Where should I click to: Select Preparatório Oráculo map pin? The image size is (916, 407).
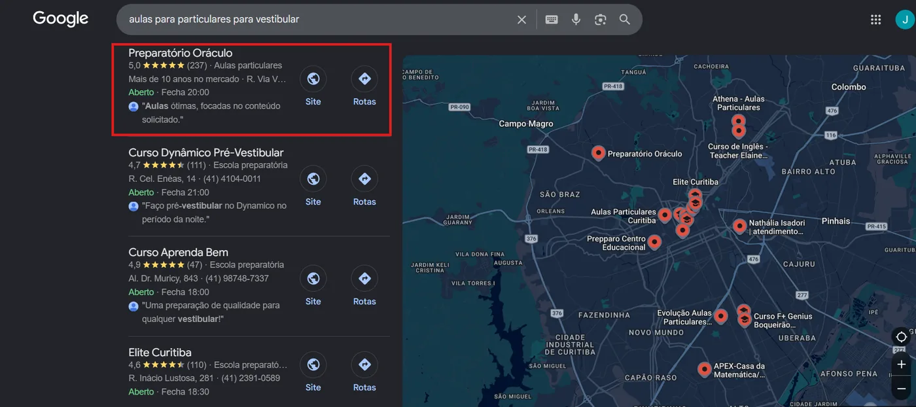[598, 152]
